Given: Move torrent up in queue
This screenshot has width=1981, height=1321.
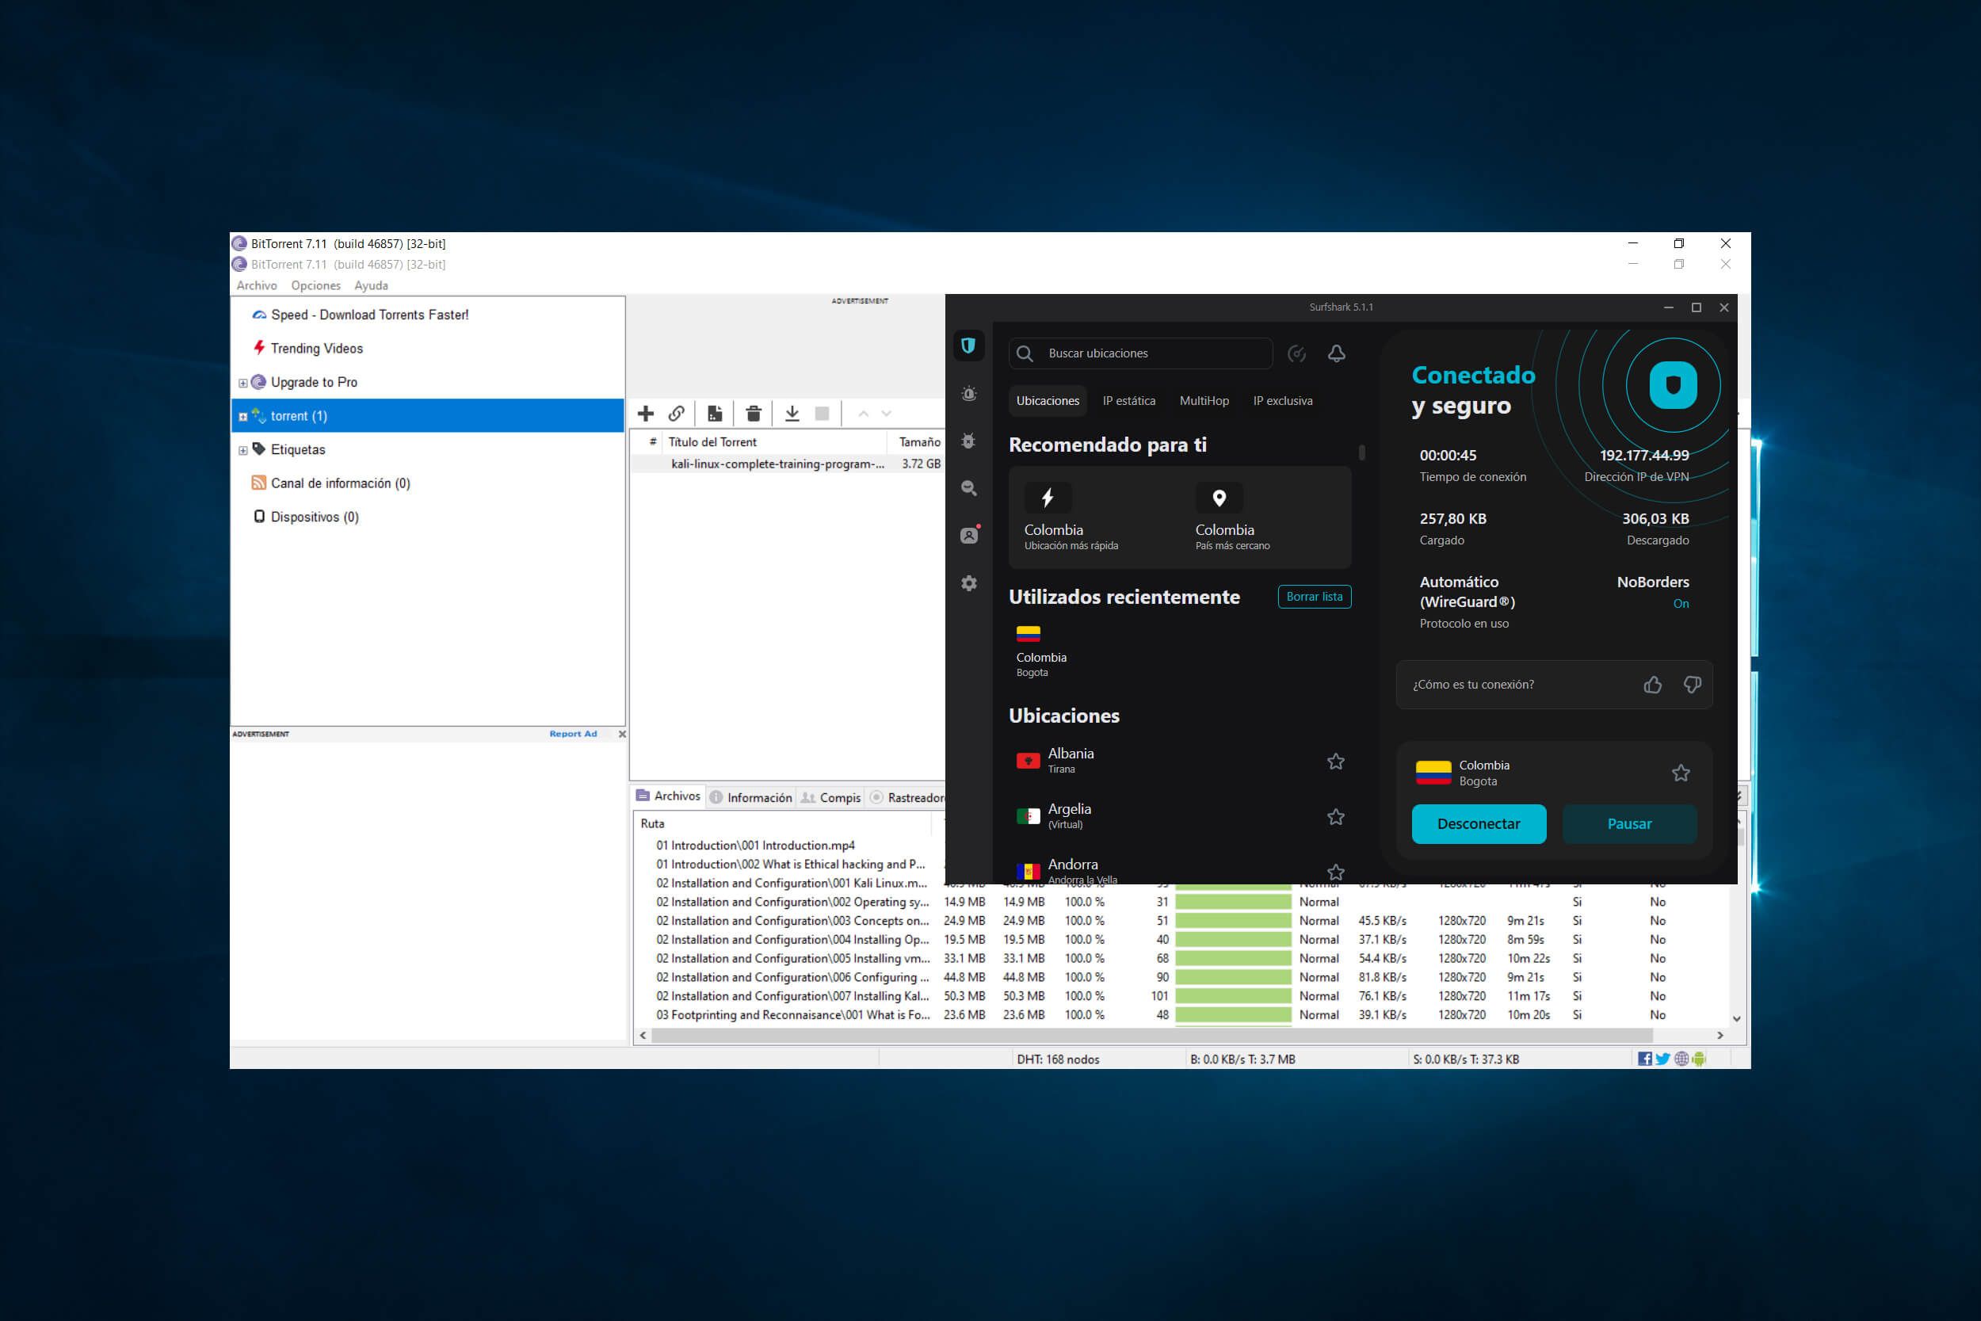Looking at the screenshot, I should tap(862, 414).
